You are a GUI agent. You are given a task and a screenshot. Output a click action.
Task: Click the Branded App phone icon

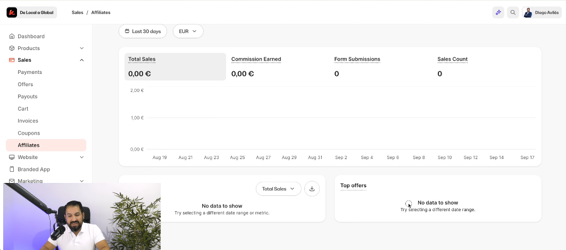[12, 169]
